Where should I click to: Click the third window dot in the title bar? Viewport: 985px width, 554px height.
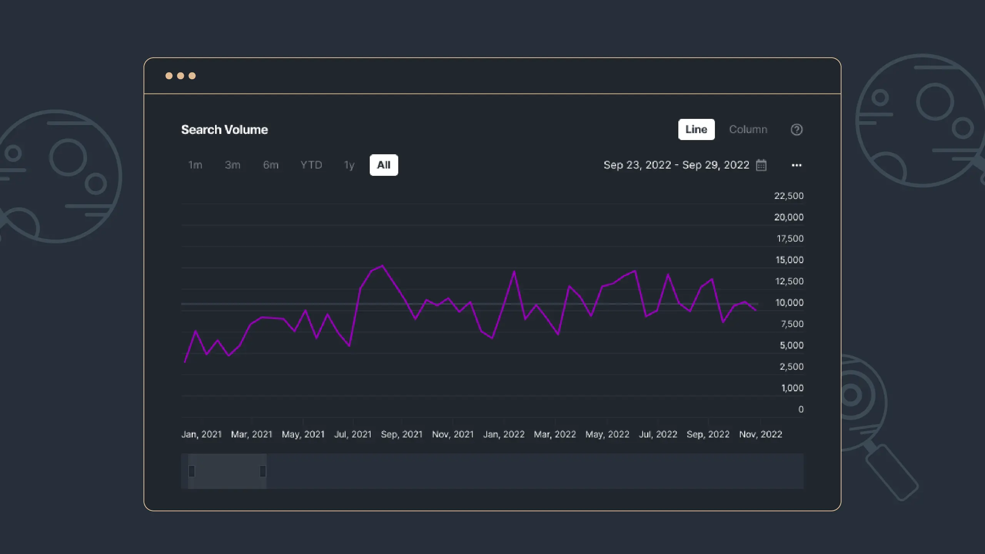click(x=192, y=76)
